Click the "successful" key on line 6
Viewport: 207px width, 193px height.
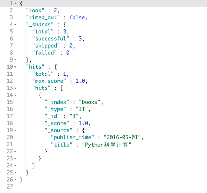click(x=51, y=39)
